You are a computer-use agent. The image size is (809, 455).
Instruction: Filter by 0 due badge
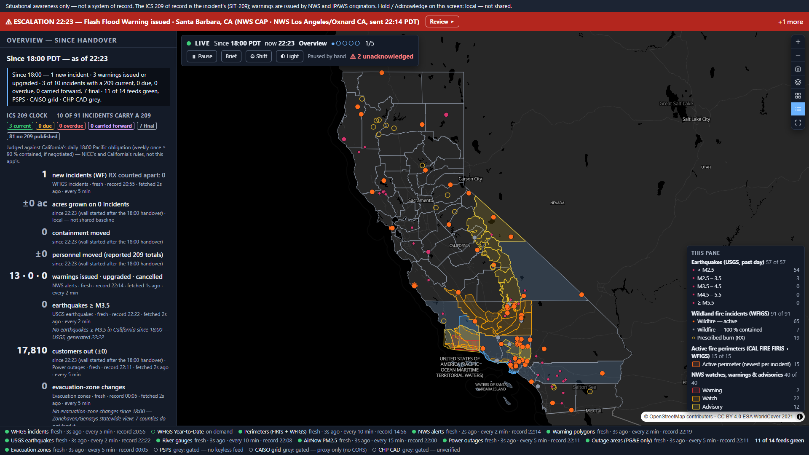pyautogui.click(x=45, y=126)
